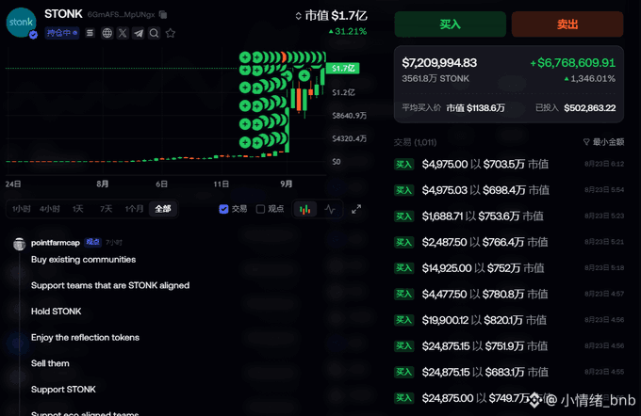
Task: Favorite STONK with the star icon
Action: coord(171,33)
